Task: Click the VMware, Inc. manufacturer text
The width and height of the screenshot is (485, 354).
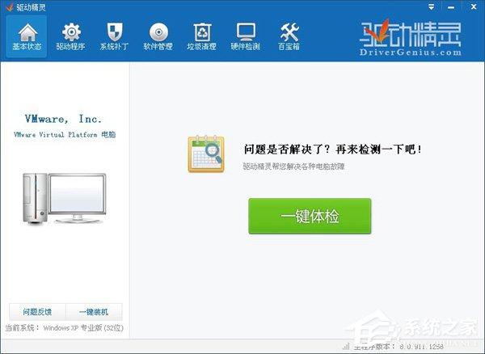Action: point(63,119)
